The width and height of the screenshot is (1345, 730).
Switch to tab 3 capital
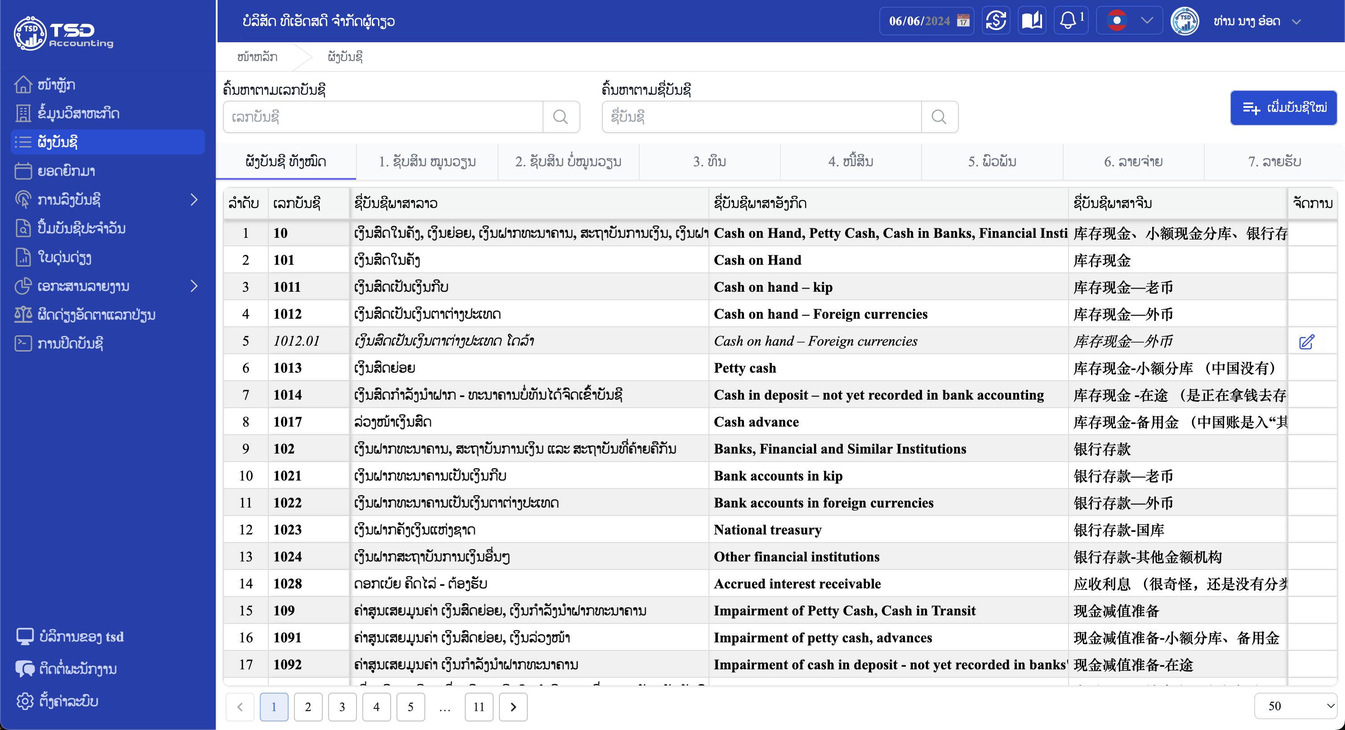pos(709,161)
